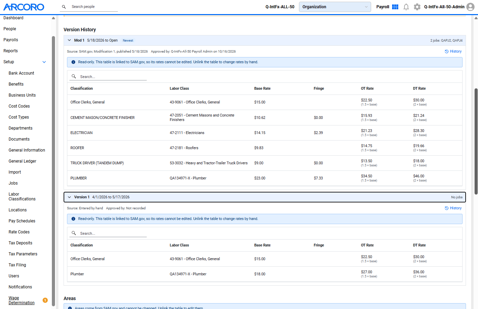Open Wage Determination page

pos(22,300)
